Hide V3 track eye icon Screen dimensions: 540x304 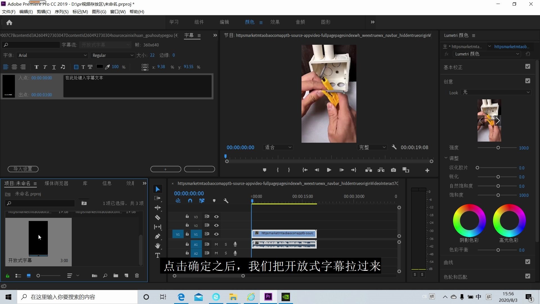coord(216,216)
